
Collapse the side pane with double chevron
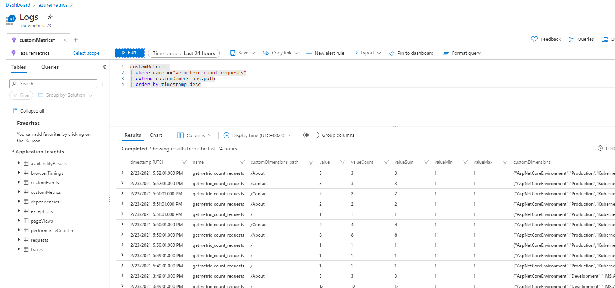104,67
